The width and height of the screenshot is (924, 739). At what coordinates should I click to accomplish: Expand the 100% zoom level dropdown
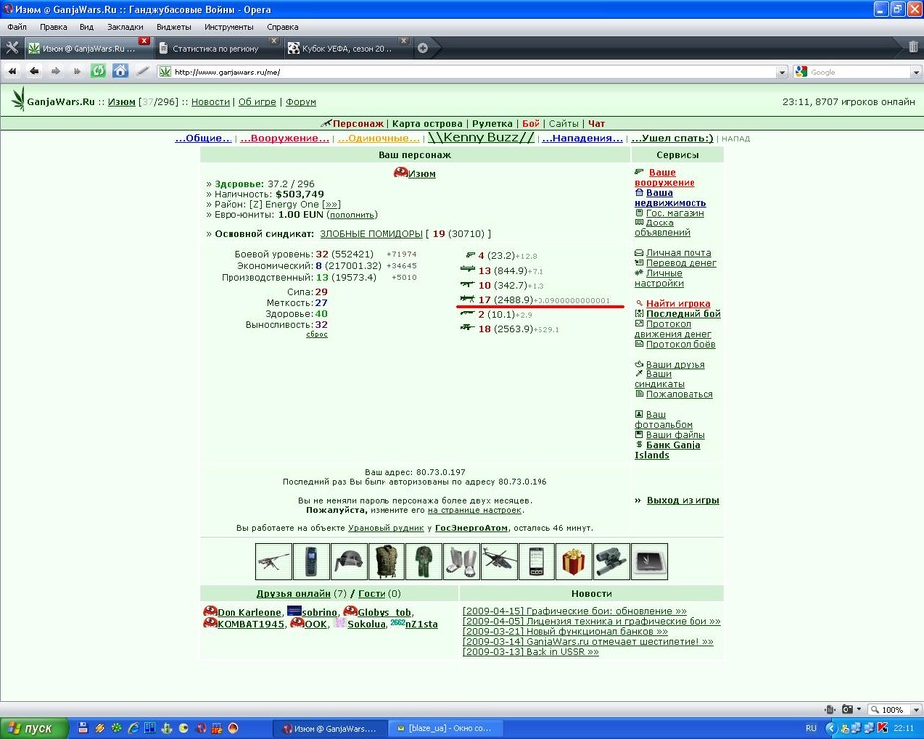coord(916,709)
